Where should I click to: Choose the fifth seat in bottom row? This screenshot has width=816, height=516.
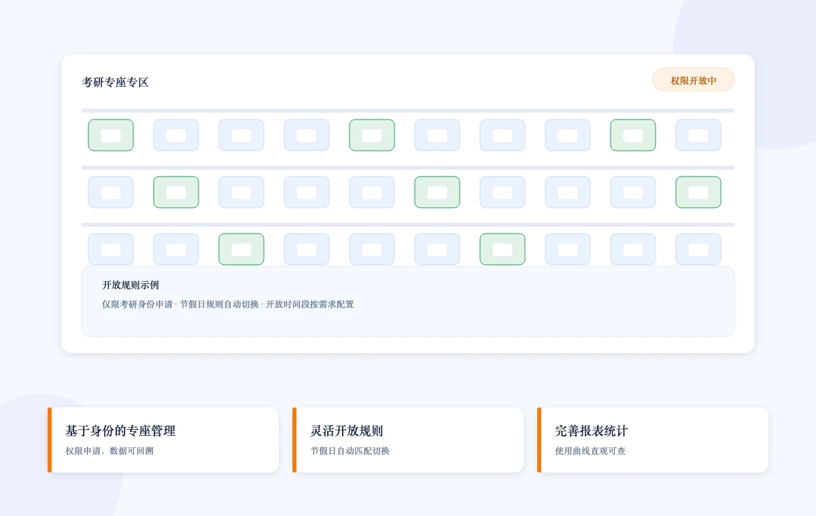(372, 249)
